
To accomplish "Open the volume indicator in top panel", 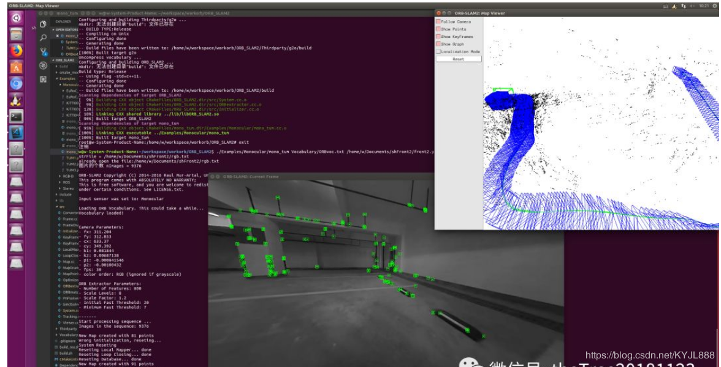I will 693,6.
